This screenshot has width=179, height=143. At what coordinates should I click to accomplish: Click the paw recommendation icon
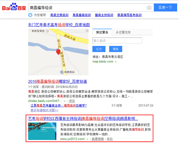click(30, 15)
